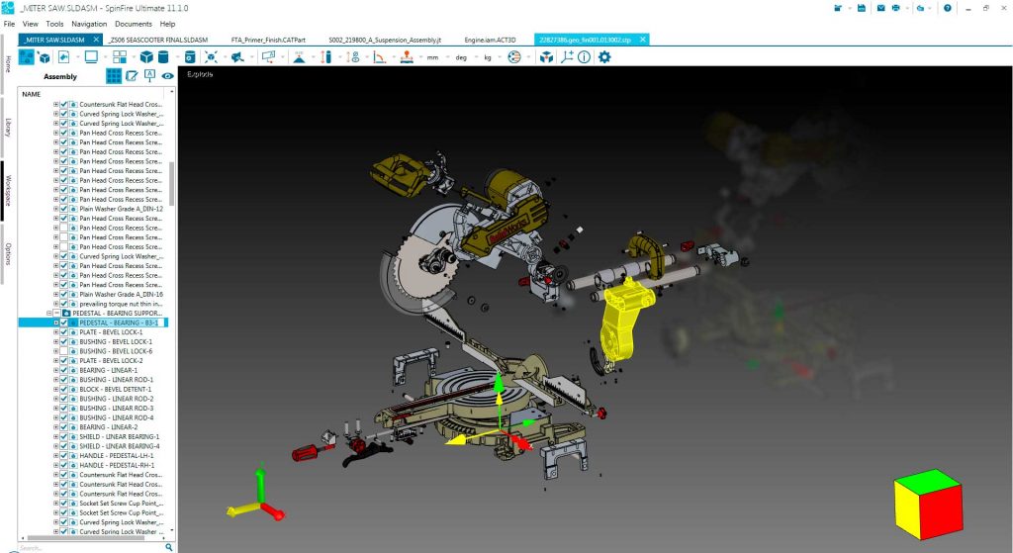Image resolution: width=1013 pixels, height=553 pixels.
Task: Click the orientation view cube
Action: 928,504
